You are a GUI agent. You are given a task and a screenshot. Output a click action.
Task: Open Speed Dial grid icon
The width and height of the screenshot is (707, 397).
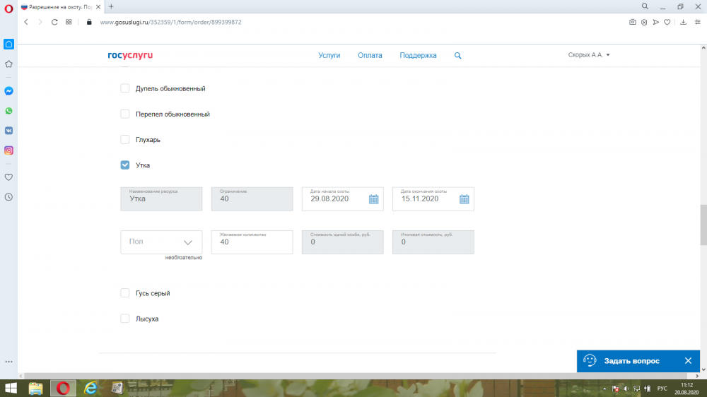point(69,22)
